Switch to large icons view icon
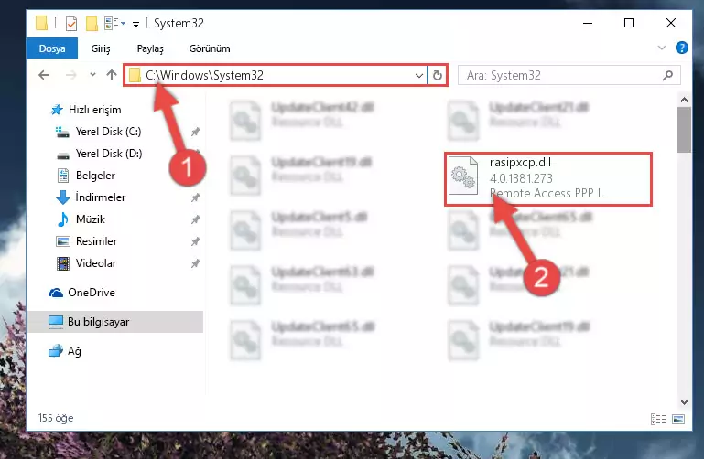Screen dimensions: 704x459 pyautogui.click(x=678, y=419)
